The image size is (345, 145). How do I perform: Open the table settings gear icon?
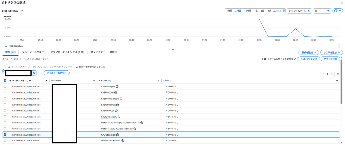tap(338, 74)
